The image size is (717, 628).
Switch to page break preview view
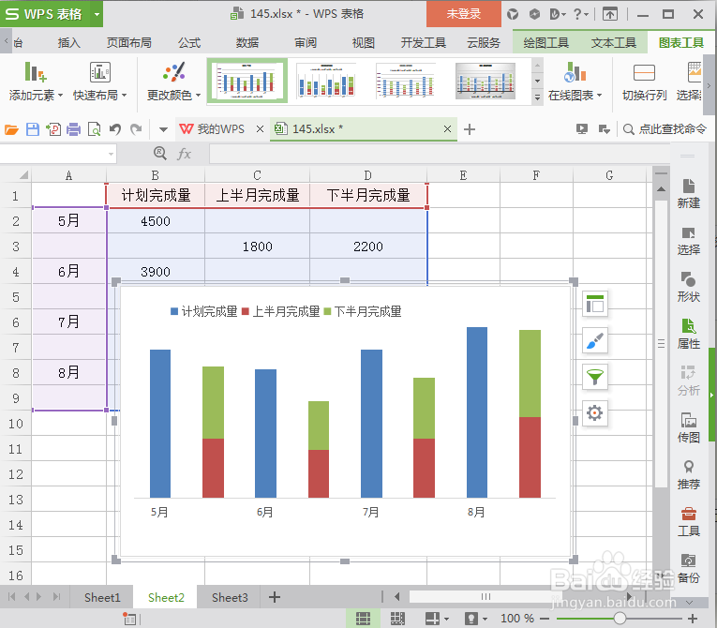point(397,619)
